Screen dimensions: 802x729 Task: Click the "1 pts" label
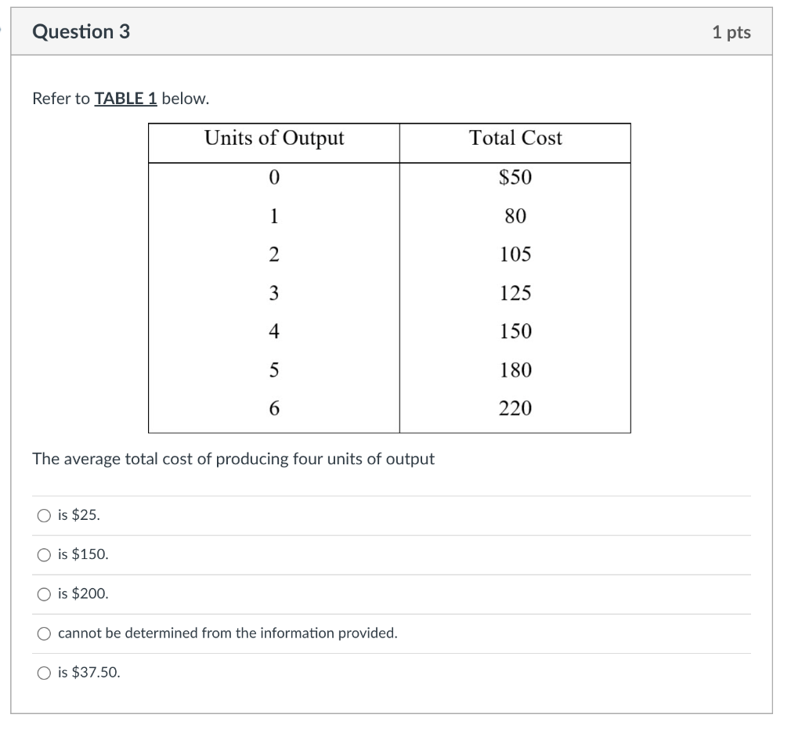click(733, 32)
